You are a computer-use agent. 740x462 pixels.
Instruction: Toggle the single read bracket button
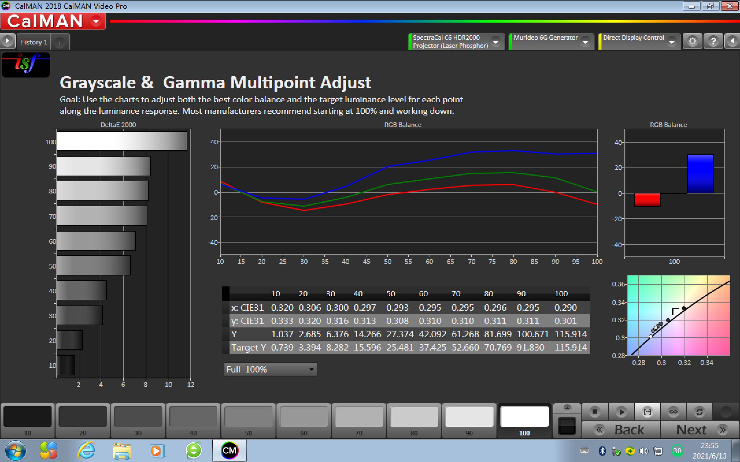click(647, 411)
